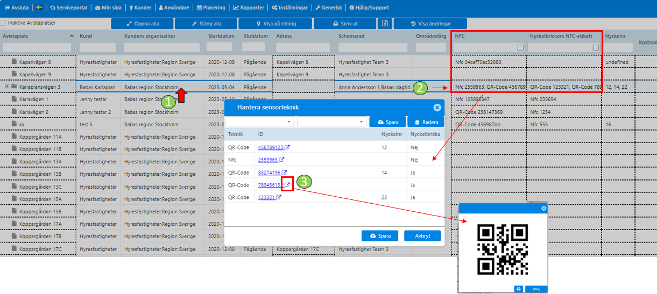The height and width of the screenshot is (294, 657).
Task: Open the second dropdown in Hantera sensorteknik
Action: [332, 122]
